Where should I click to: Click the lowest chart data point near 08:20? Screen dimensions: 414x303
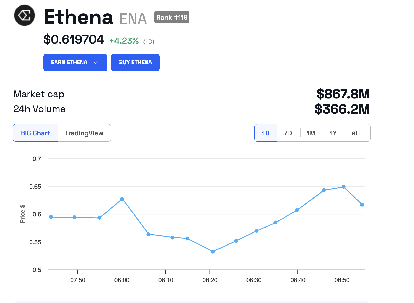pyautogui.click(x=213, y=252)
